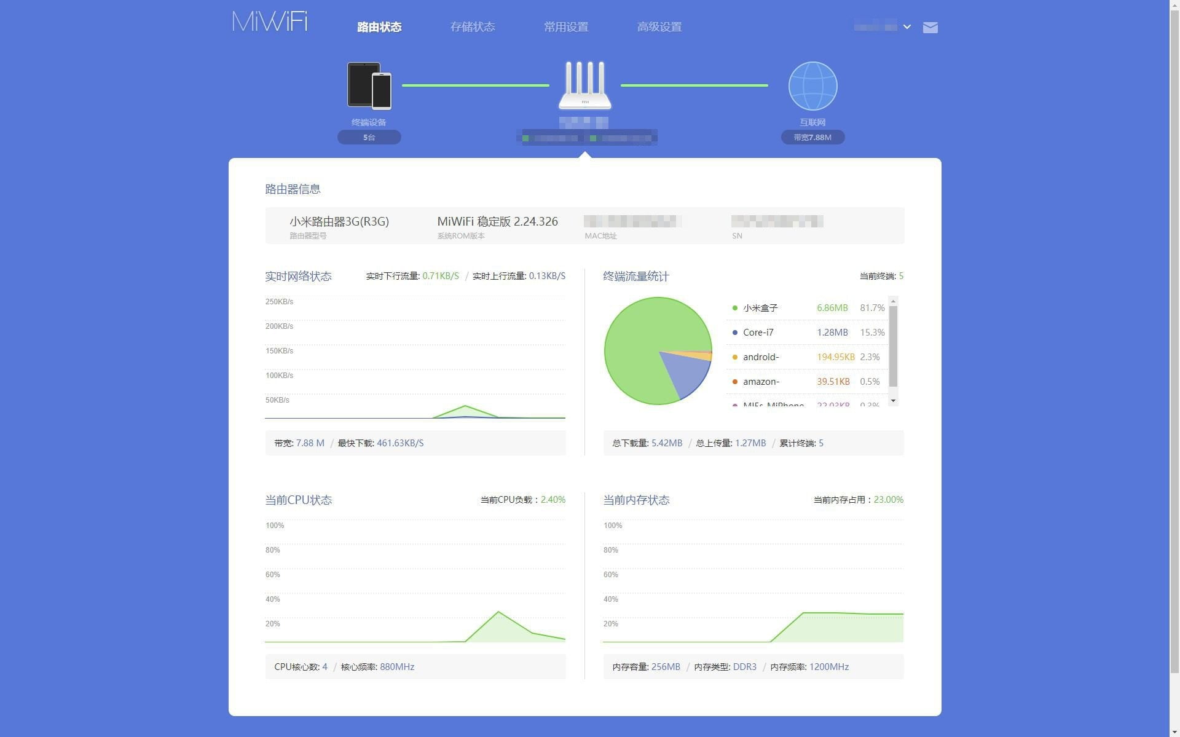
Task: Click the 互联网 label
Action: (x=812, y=122)
